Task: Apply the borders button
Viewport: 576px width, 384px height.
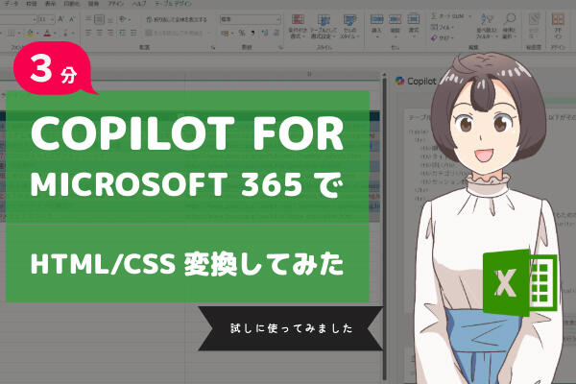Action: 11,34
